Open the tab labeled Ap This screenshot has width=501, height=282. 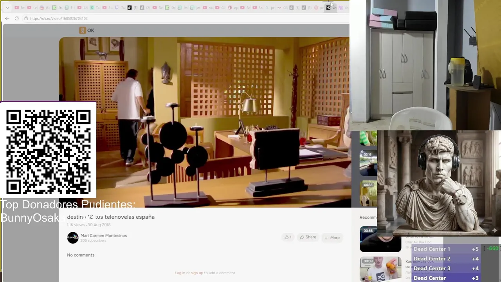233,7
